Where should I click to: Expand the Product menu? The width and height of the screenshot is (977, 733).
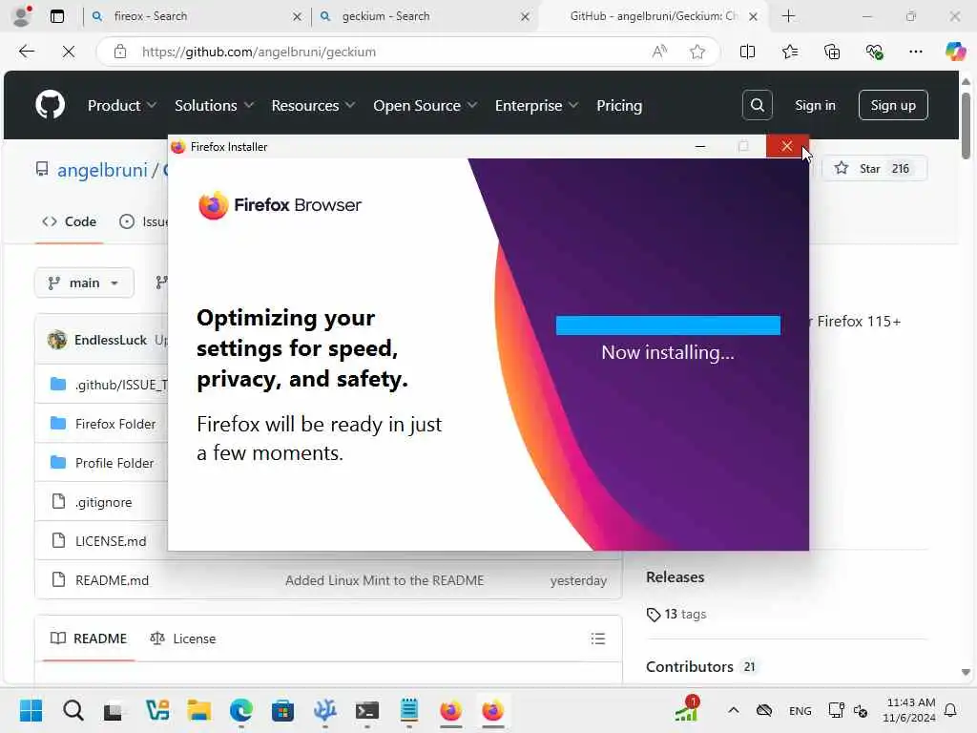pyautogui.click(x=121, y=105)
